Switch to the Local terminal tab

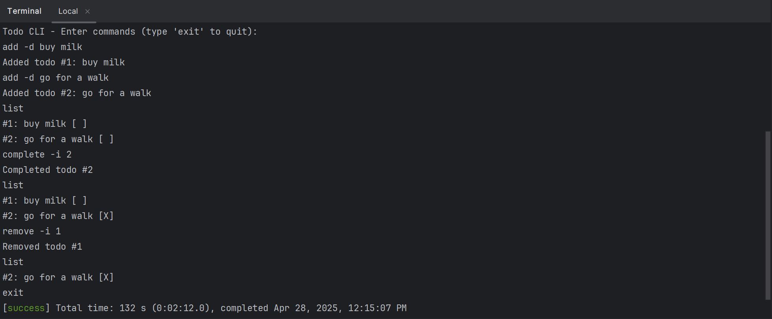click(x=68, y=11)
